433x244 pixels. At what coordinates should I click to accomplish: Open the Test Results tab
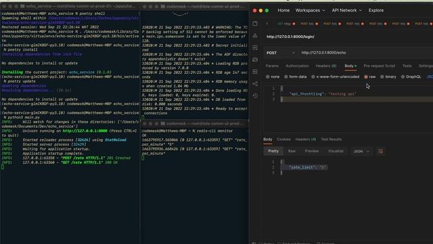(331, 139)
